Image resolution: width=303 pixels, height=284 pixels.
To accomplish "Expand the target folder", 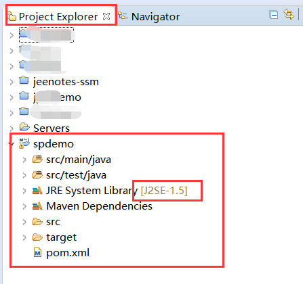I will pyautogui.click(x=24, y=237).
